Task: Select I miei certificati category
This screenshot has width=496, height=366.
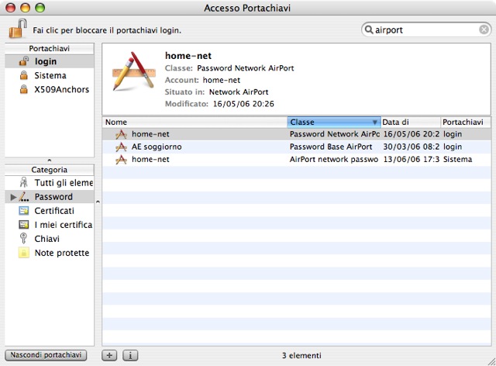Action: pos(50,225)
